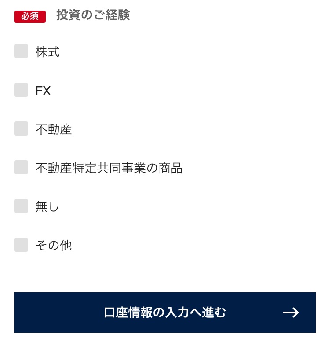321x342 pixels.
Task: Toggle the 無し checkbox
Action: (21, 206)
